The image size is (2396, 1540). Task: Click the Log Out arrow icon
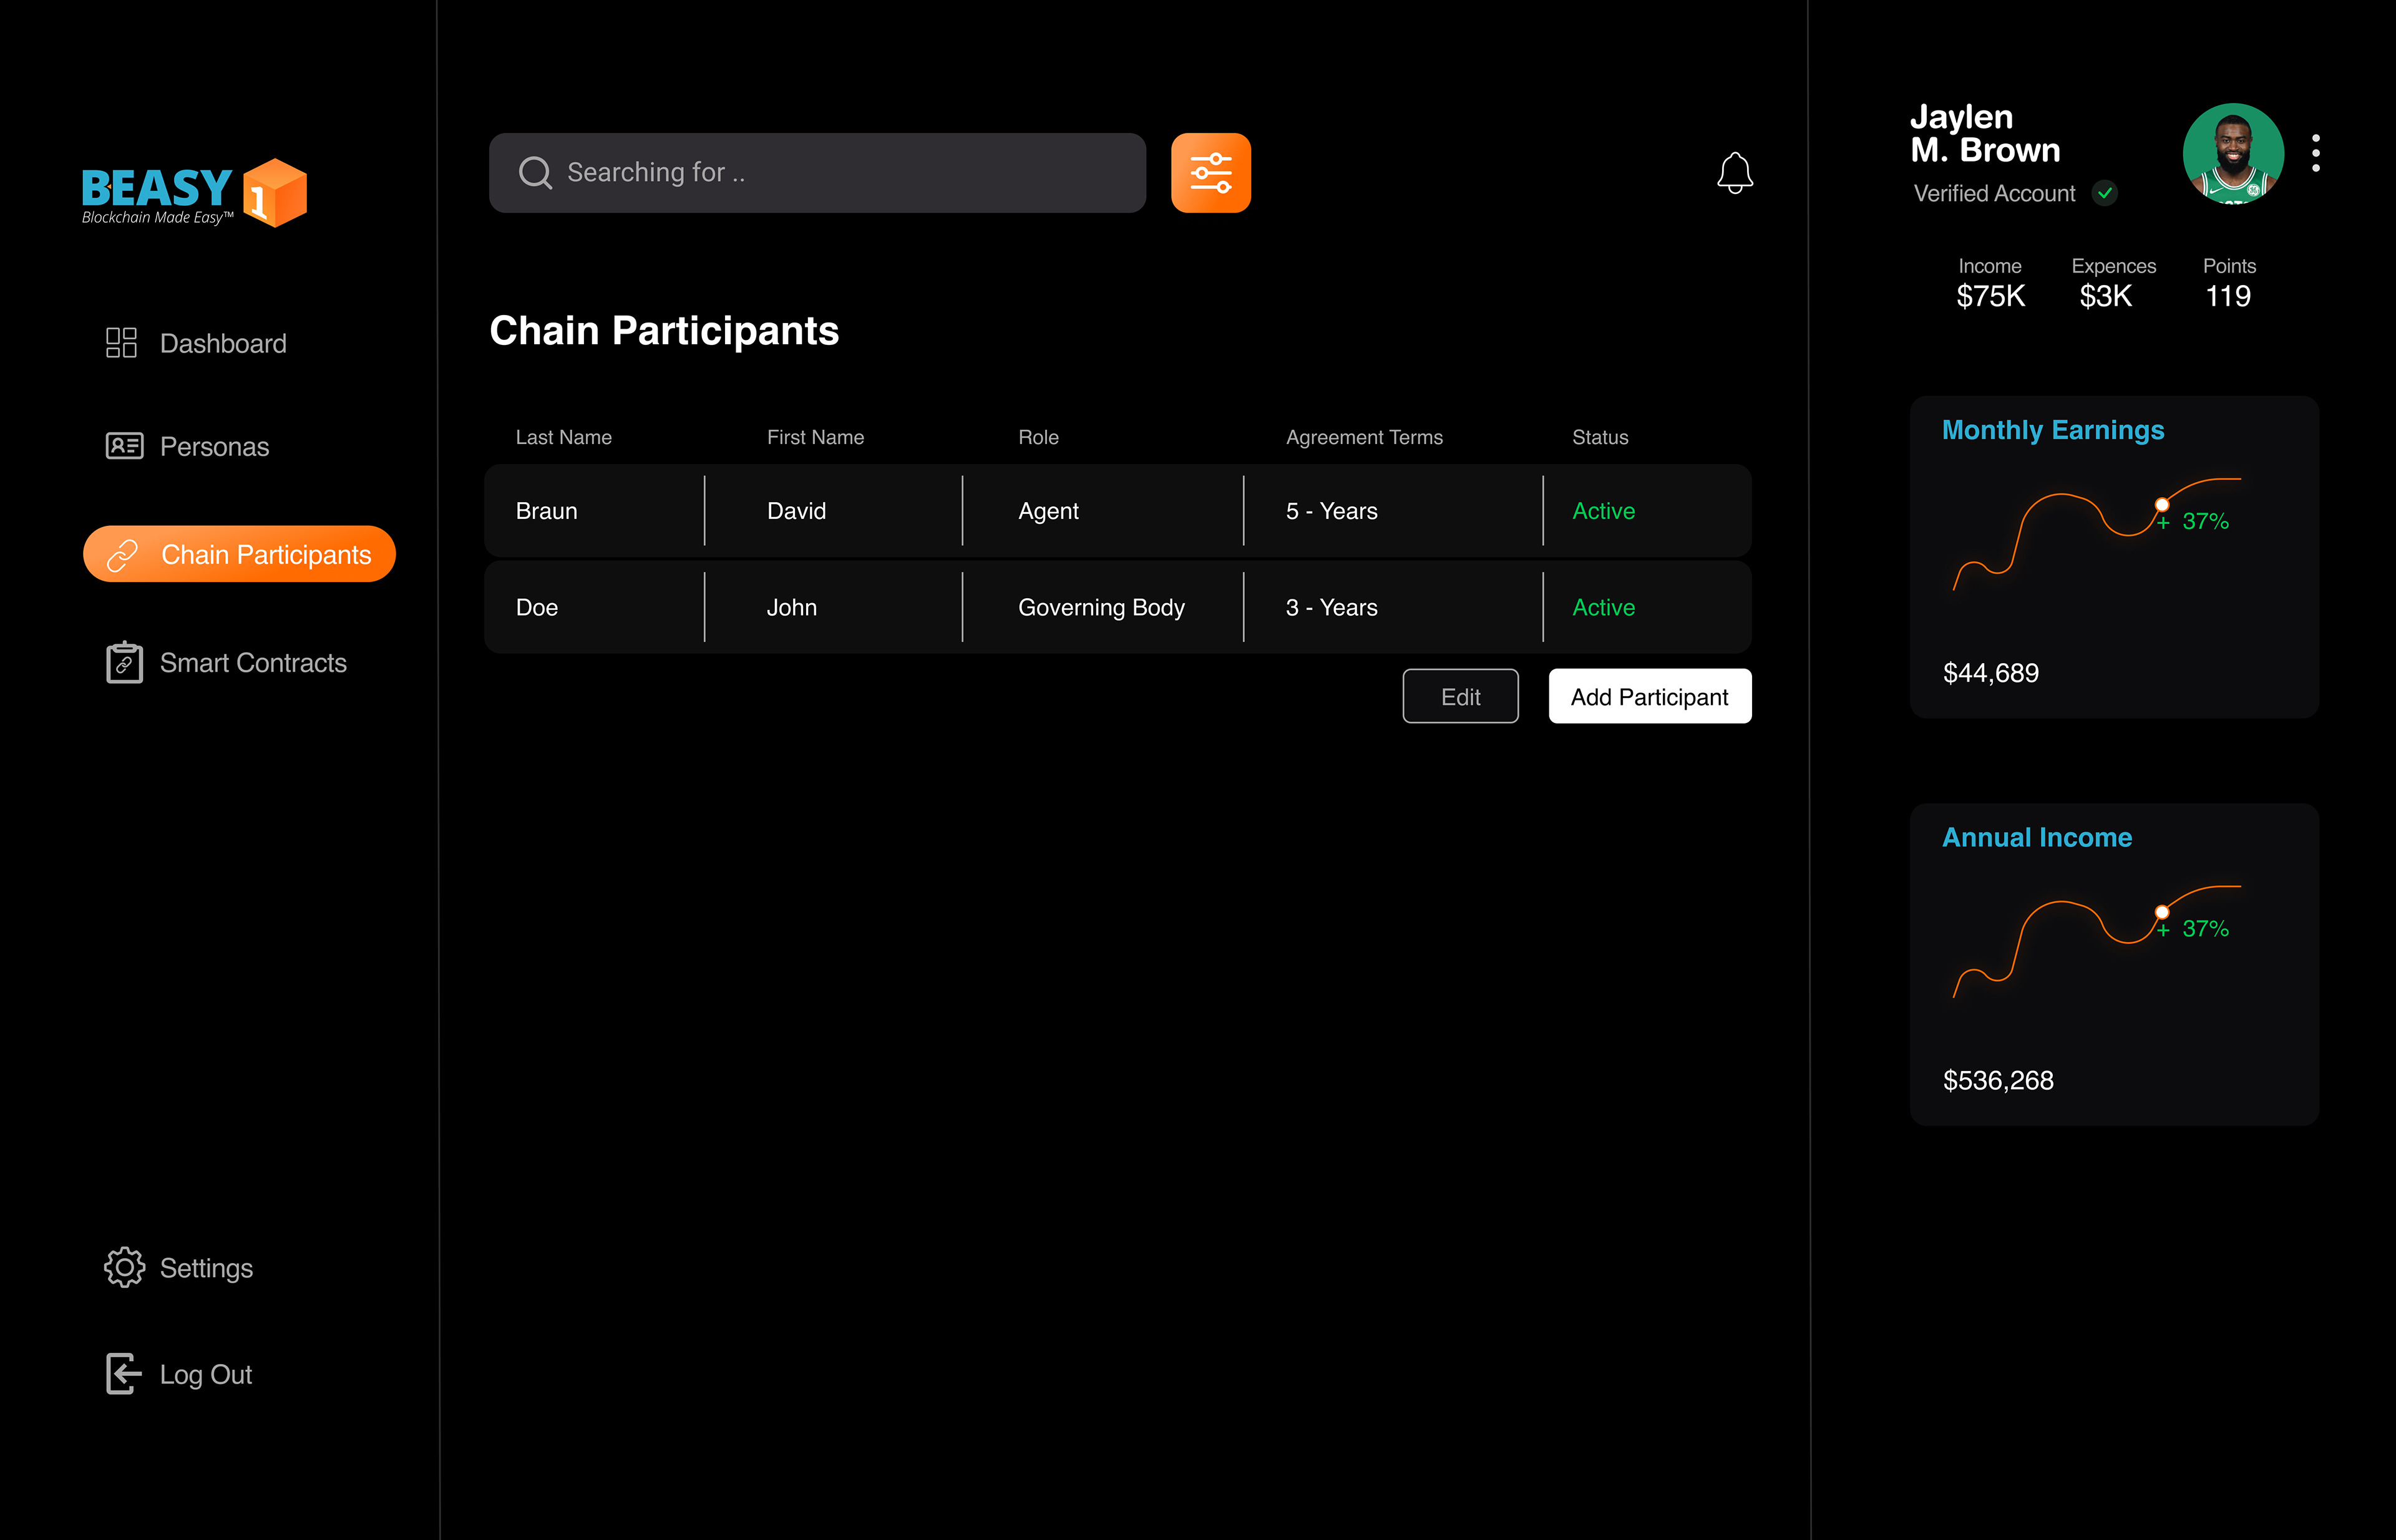[123, 1374]
